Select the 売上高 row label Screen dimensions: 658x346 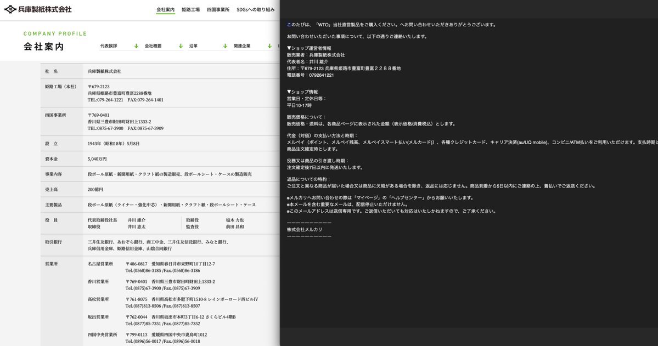click(52, 190)
